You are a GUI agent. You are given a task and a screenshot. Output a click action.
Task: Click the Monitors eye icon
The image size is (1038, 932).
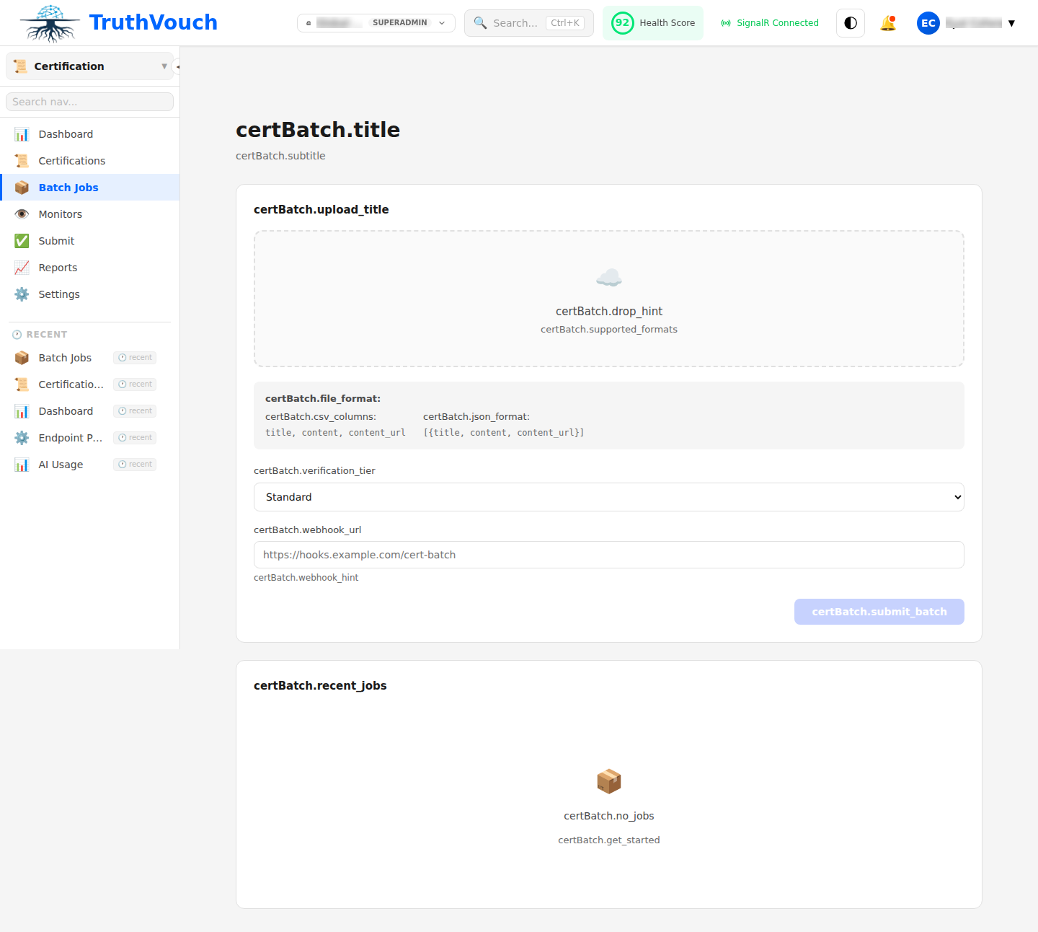pos(22,214)
